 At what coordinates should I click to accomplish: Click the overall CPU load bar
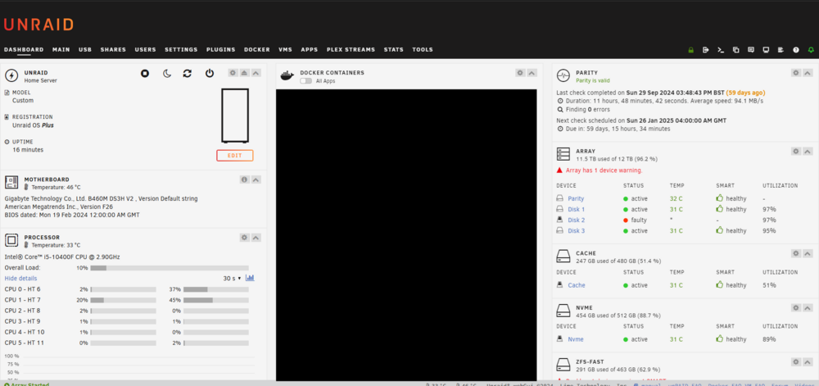[170, 268]
